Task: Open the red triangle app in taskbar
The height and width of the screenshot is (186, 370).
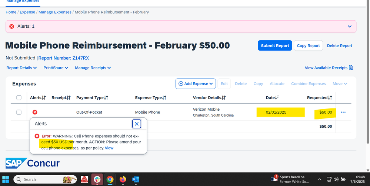Action: (x=84, y=179)
